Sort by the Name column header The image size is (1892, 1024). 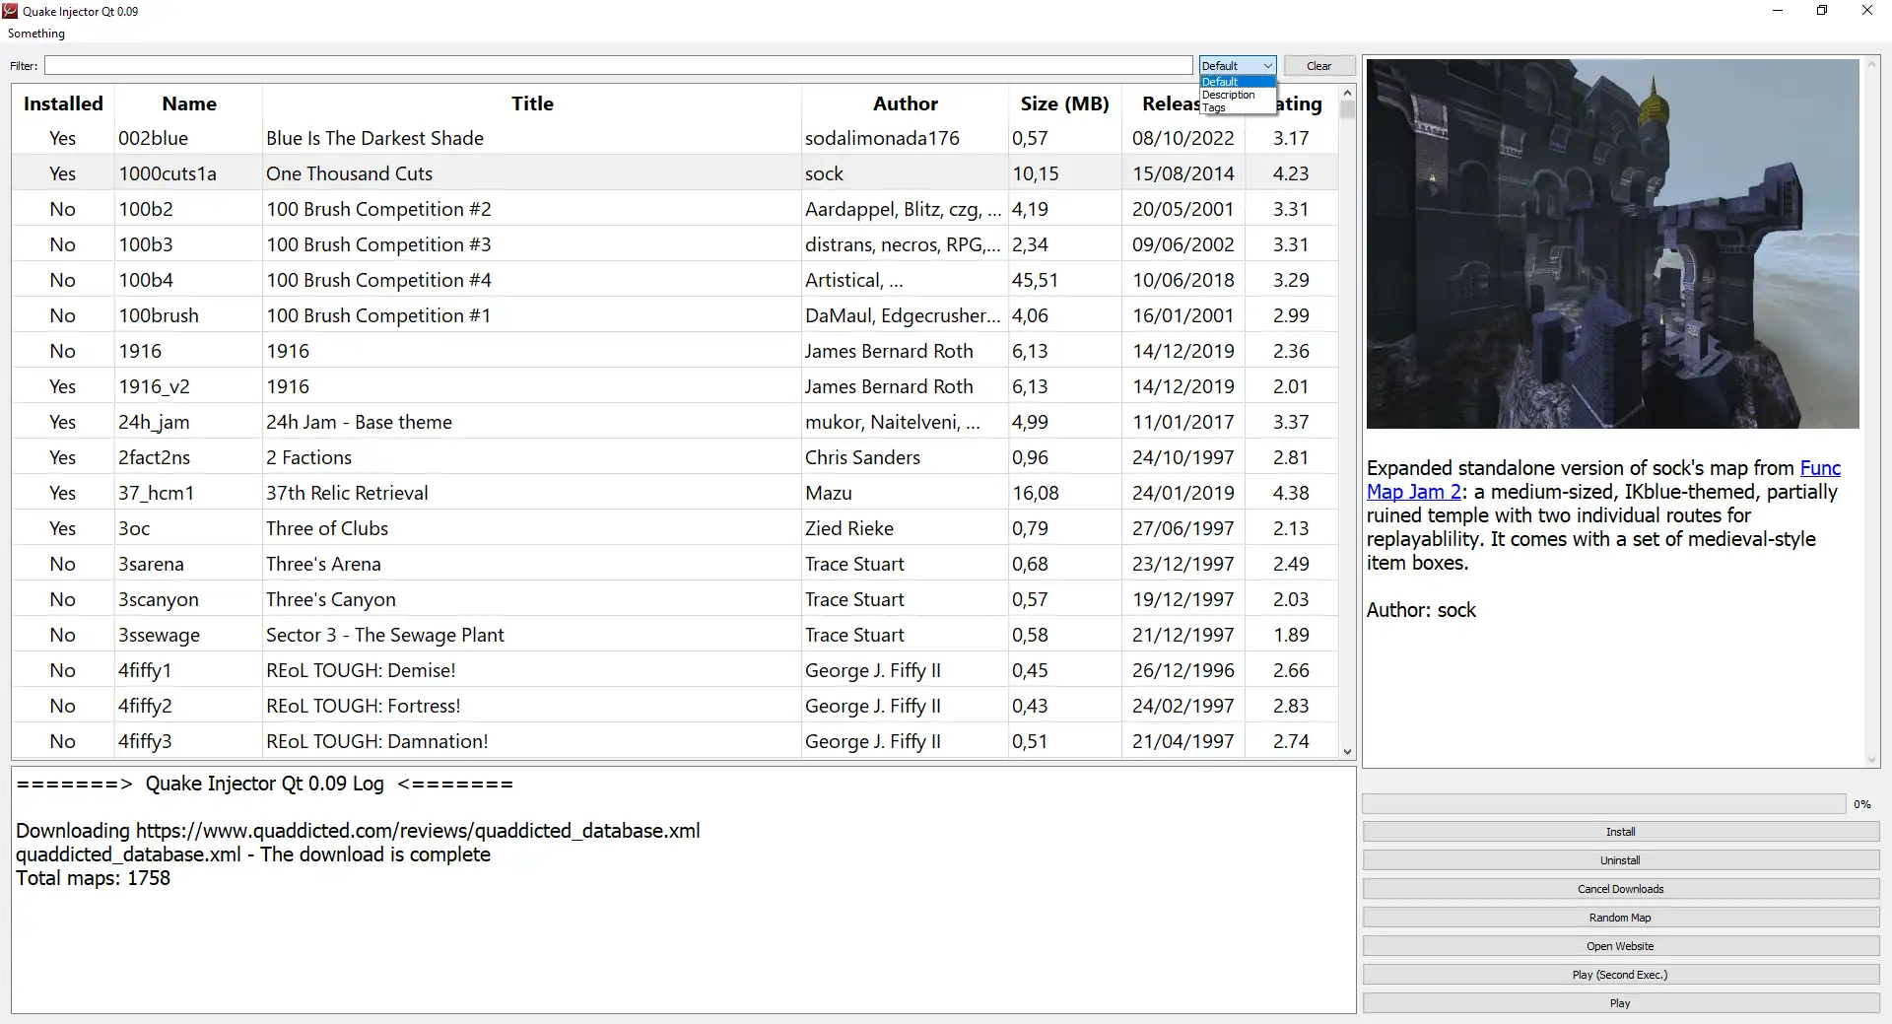(x=189, y=103)
